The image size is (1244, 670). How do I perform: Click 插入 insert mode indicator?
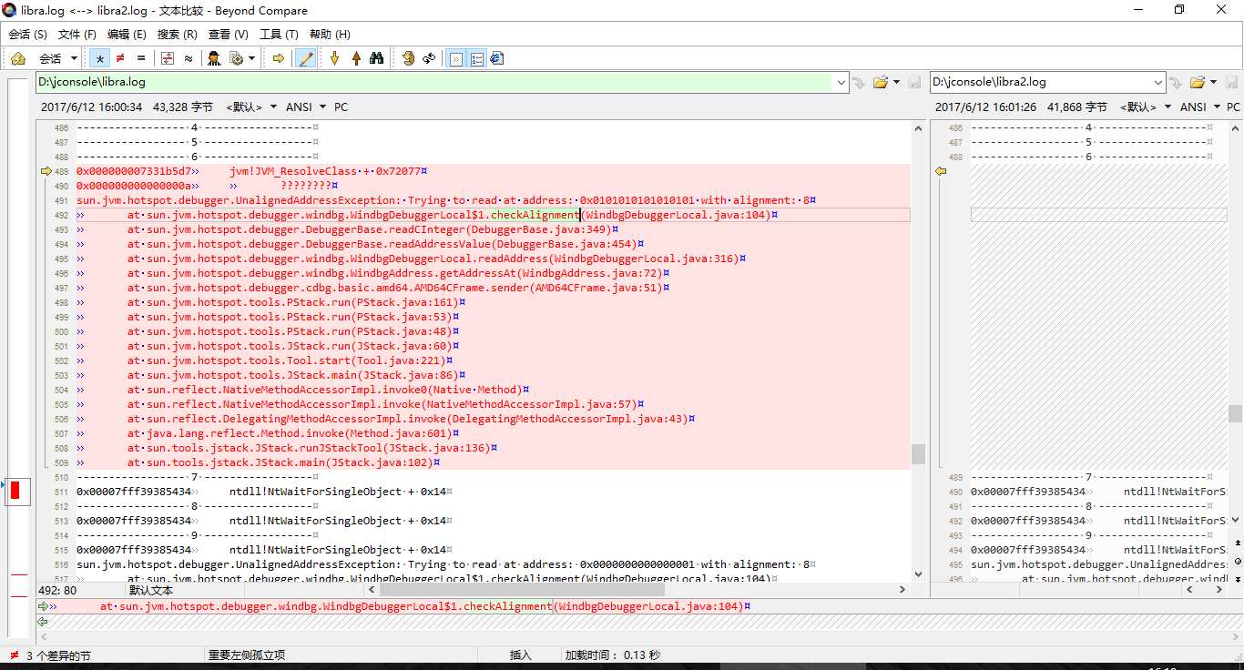521,655
